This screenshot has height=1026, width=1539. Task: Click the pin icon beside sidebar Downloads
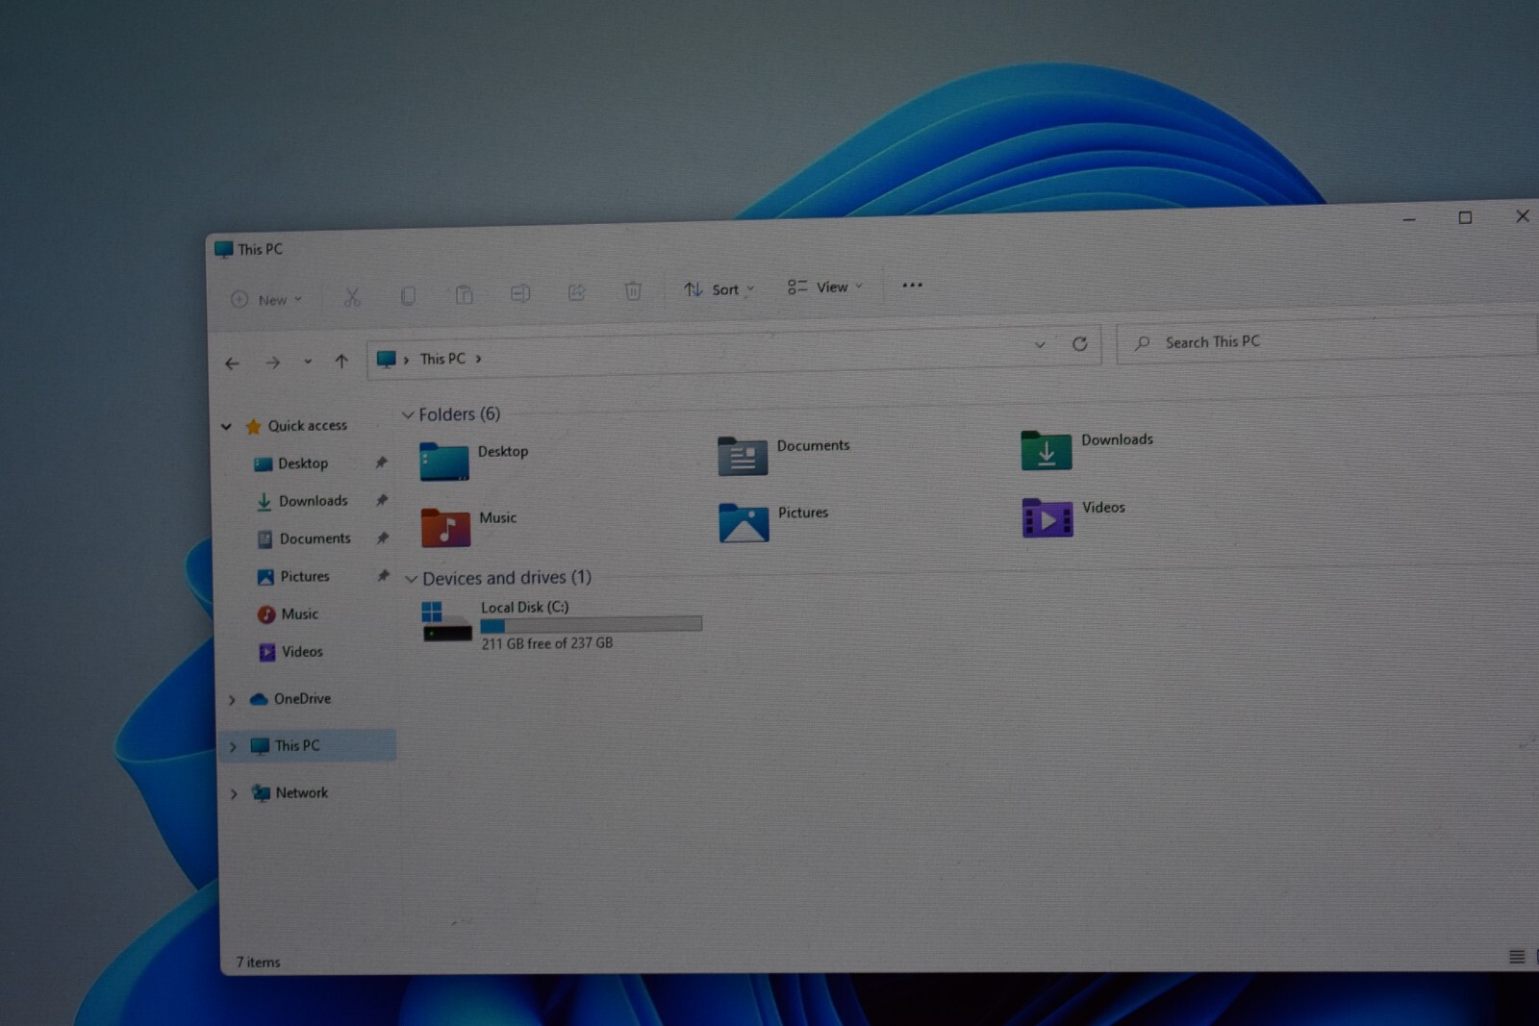click(382, 500)
